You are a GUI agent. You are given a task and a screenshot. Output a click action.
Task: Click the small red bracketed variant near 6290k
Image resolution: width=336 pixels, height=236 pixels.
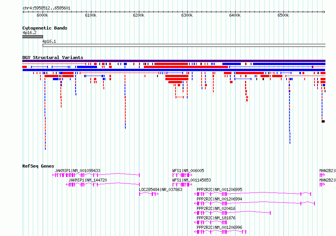tap(180, 97)
